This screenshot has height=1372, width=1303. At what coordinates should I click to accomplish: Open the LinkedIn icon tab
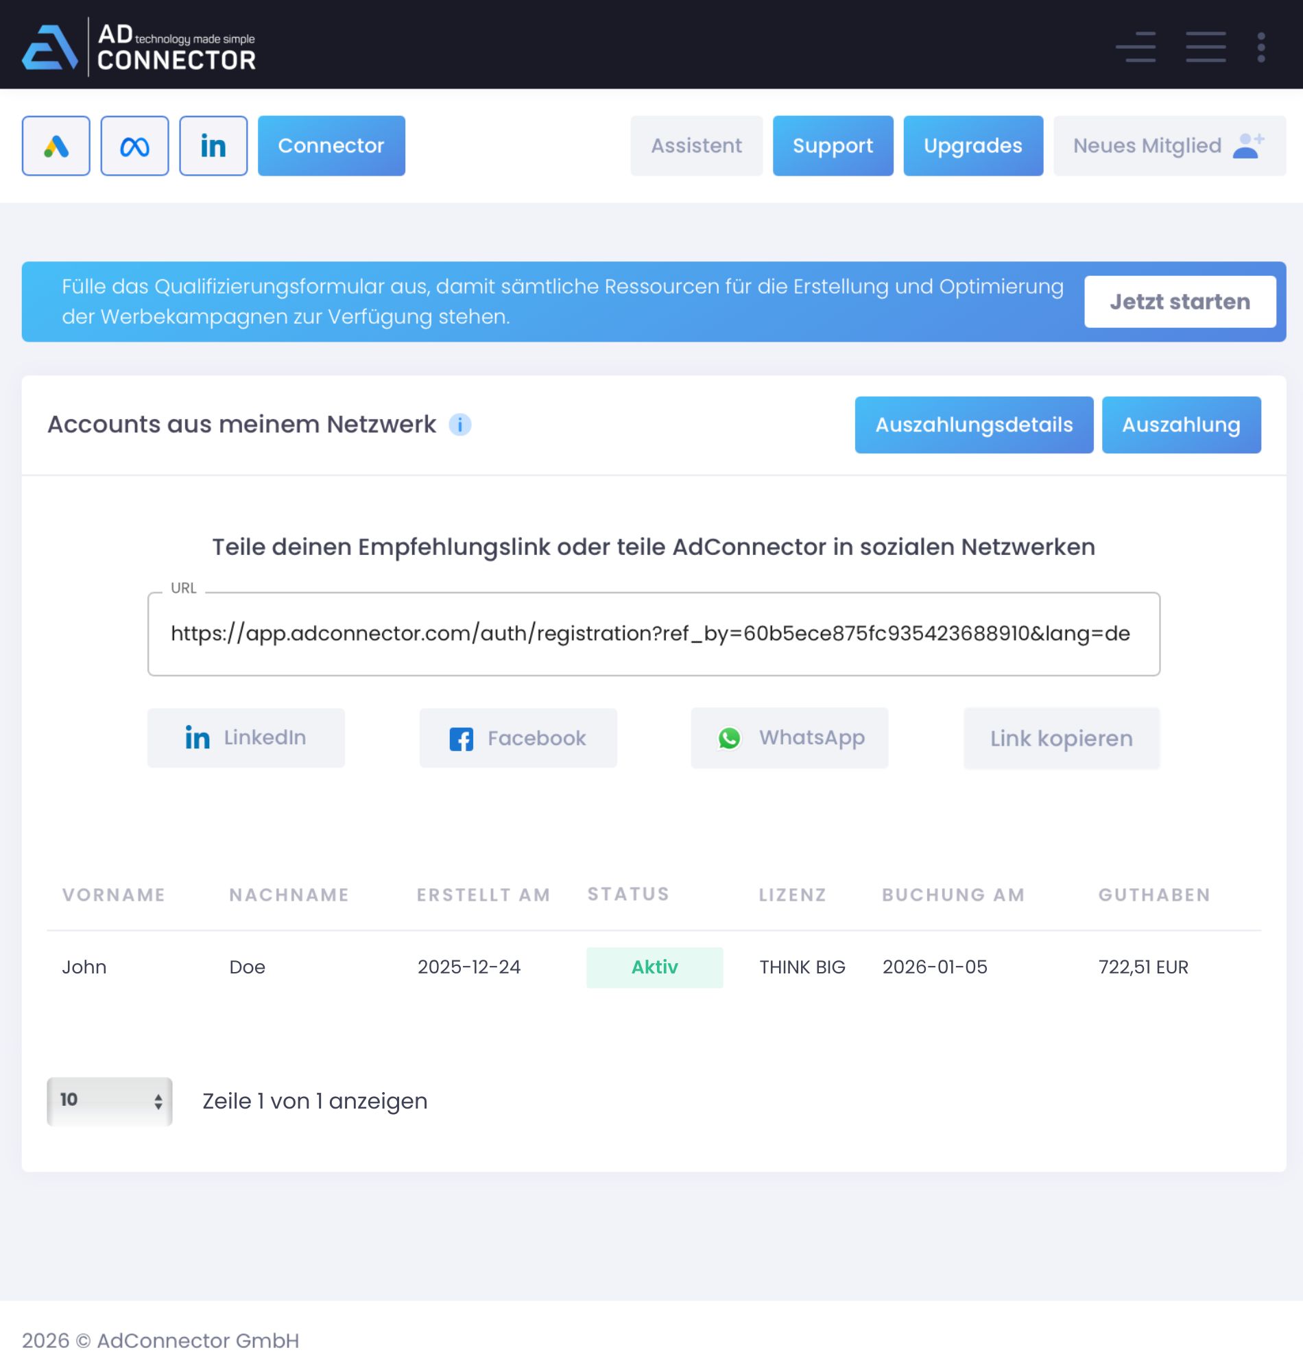click(x=213, y=146)
